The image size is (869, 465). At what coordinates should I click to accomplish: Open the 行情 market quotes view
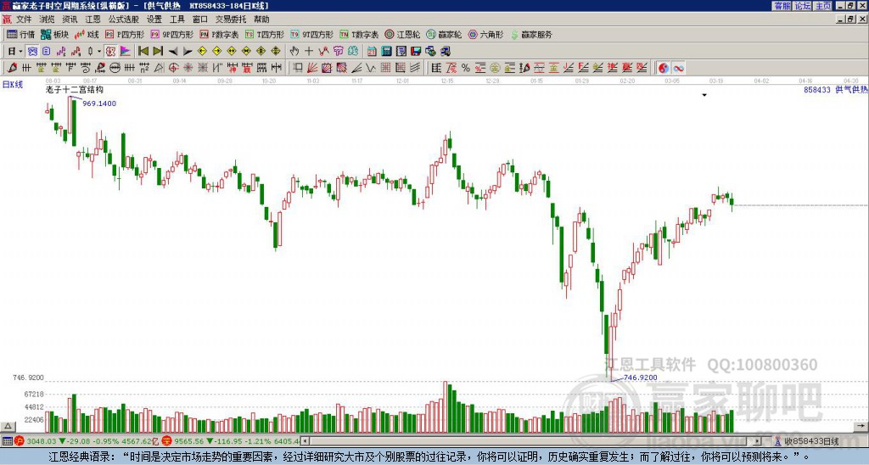(20, 34)
